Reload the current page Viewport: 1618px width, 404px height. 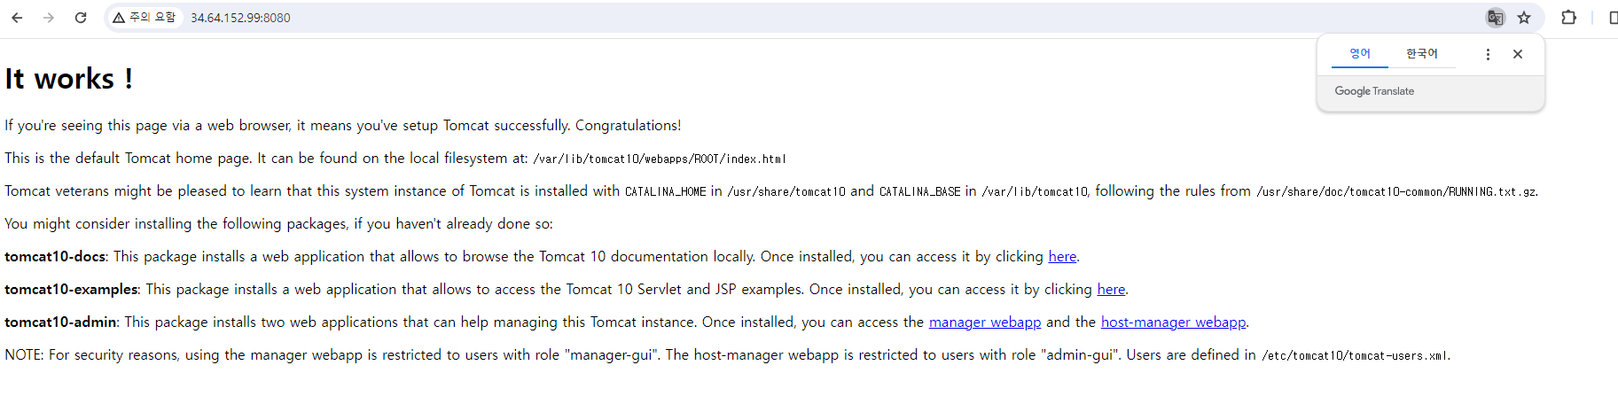pos(81,18)
